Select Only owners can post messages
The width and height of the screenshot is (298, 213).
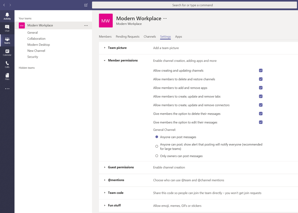tap(157, 156)
